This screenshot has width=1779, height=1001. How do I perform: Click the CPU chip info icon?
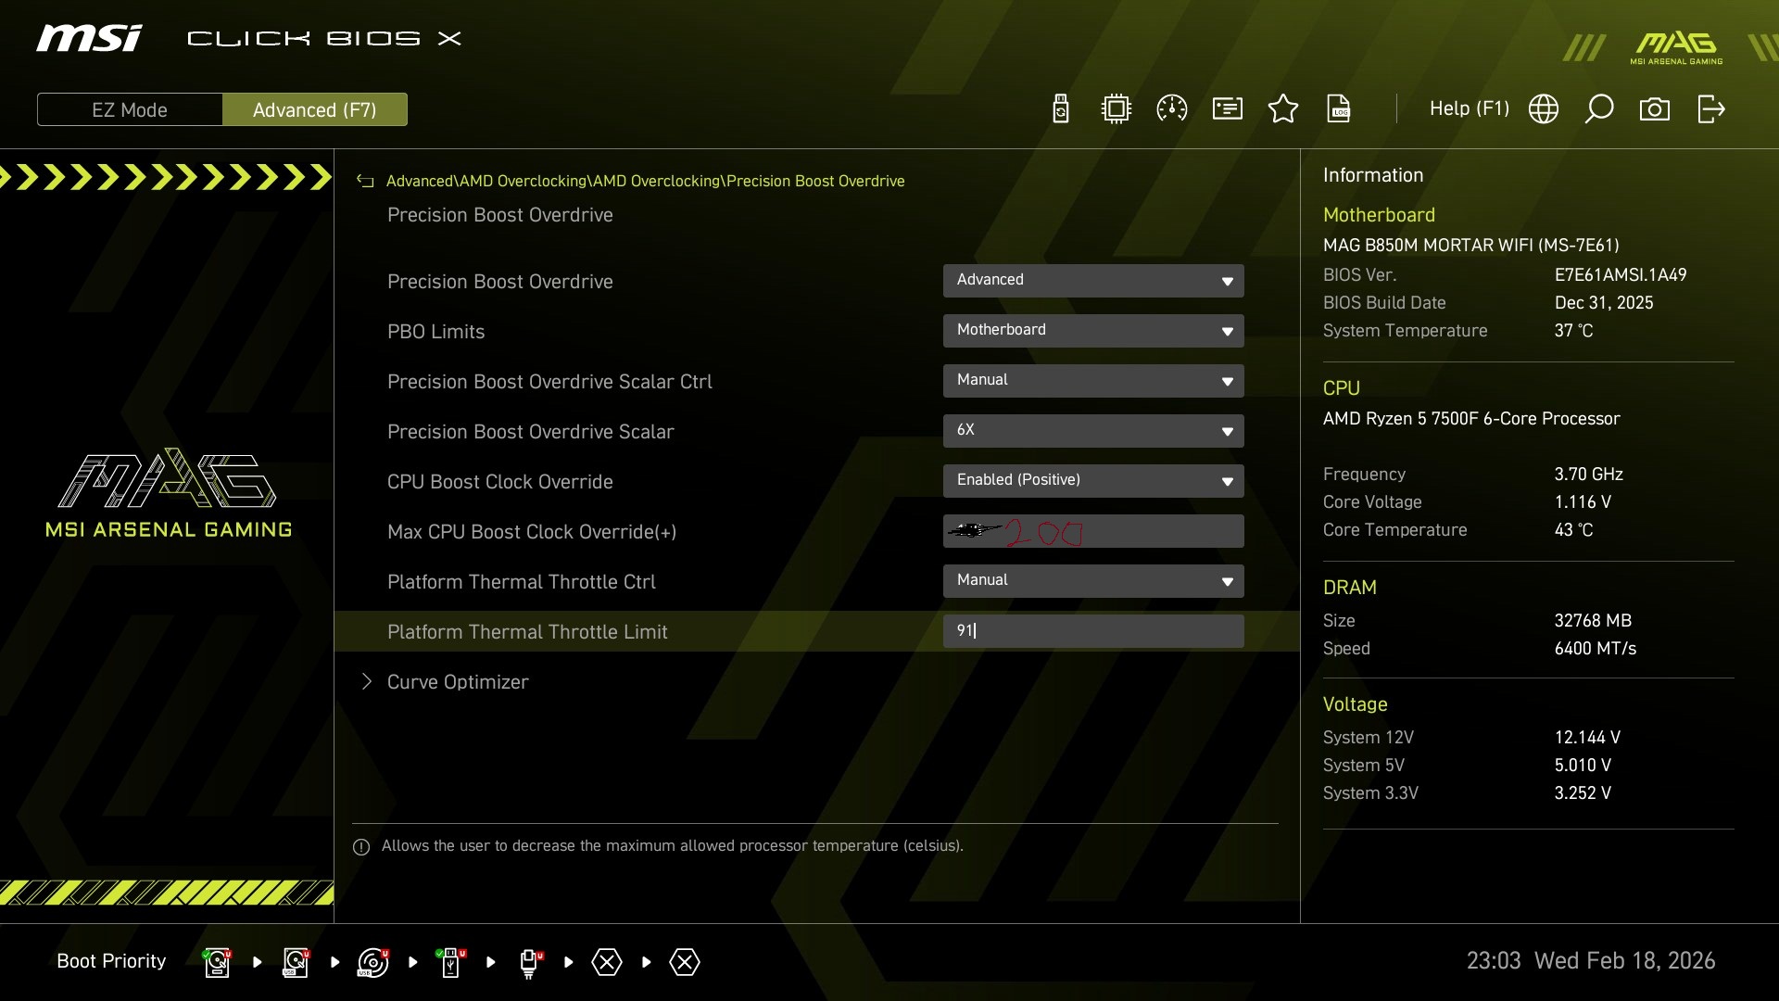pos(1117,109)
